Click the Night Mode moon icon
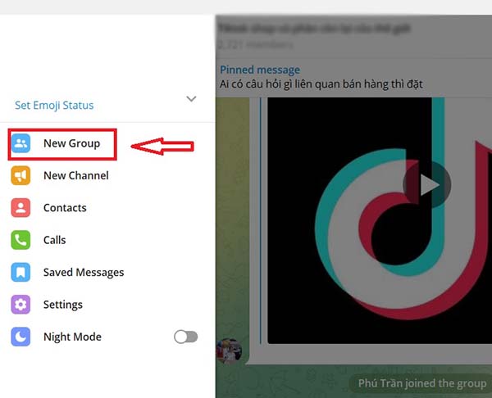Image resolution: width=492 pixels, height=398 pixels. click(x=20, y=337)
